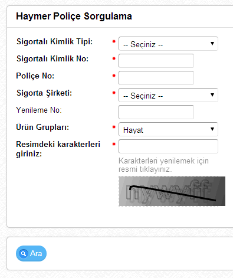This screenshot has width=233, height=278.
Task: Click the Haymer Poliçe Sorgulama heading
Action: 74,17
